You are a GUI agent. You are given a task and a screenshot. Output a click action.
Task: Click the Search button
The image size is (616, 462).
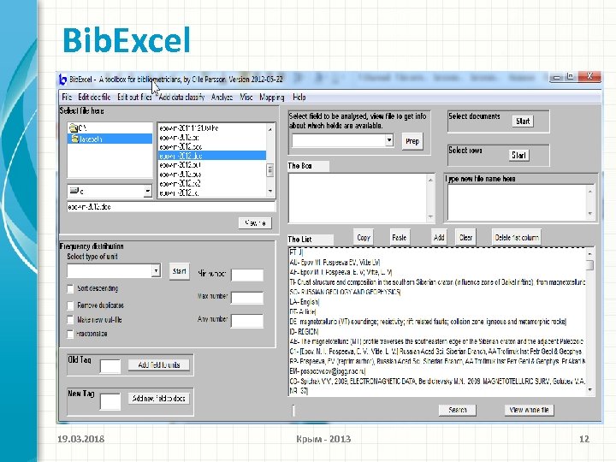tap(458, 410)
